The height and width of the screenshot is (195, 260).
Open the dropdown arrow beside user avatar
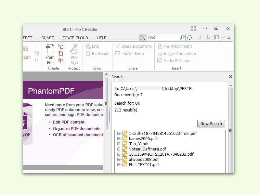223,37
